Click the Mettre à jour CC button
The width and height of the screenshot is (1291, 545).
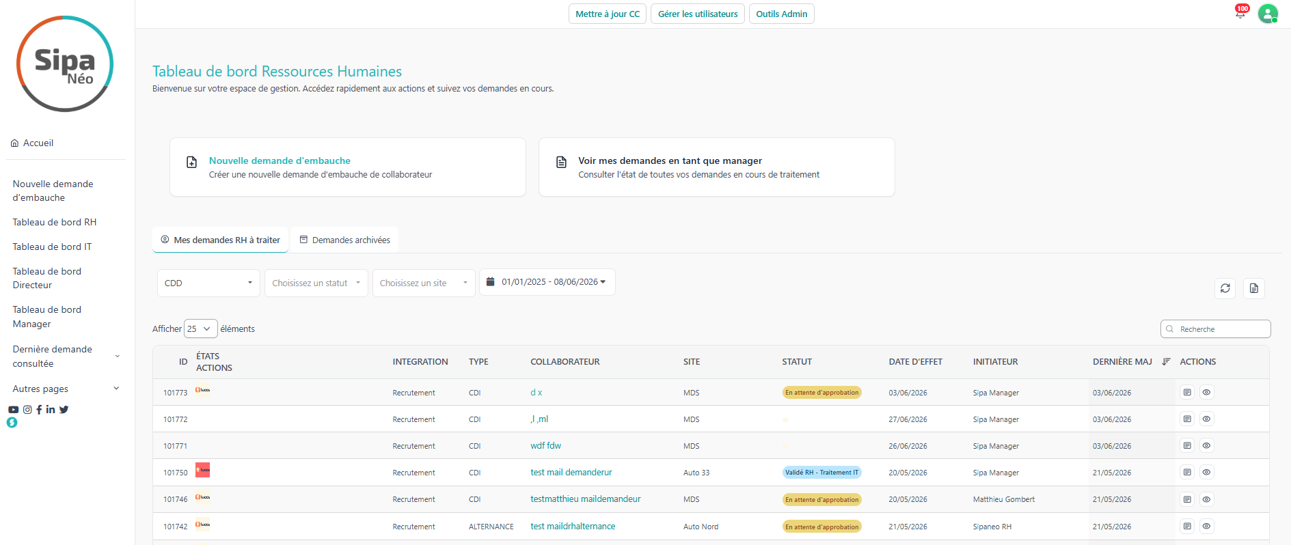coord(608,14)
